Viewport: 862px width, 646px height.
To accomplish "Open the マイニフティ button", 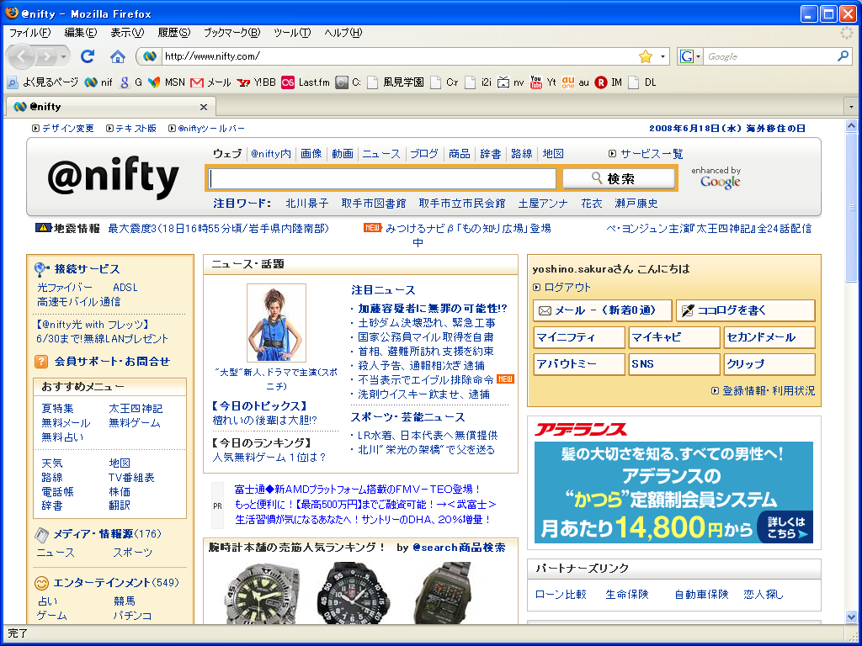I will [x=579, y=337].
